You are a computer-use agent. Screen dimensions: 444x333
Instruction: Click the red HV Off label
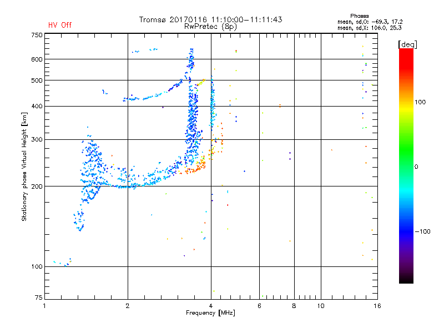(x=60, y=25)
